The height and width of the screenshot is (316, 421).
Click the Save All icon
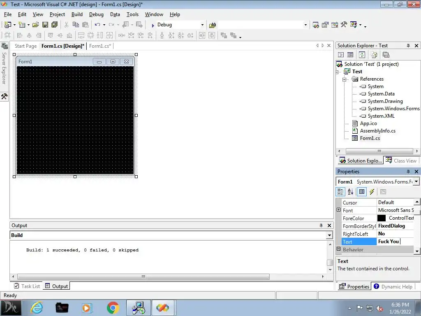55,25
